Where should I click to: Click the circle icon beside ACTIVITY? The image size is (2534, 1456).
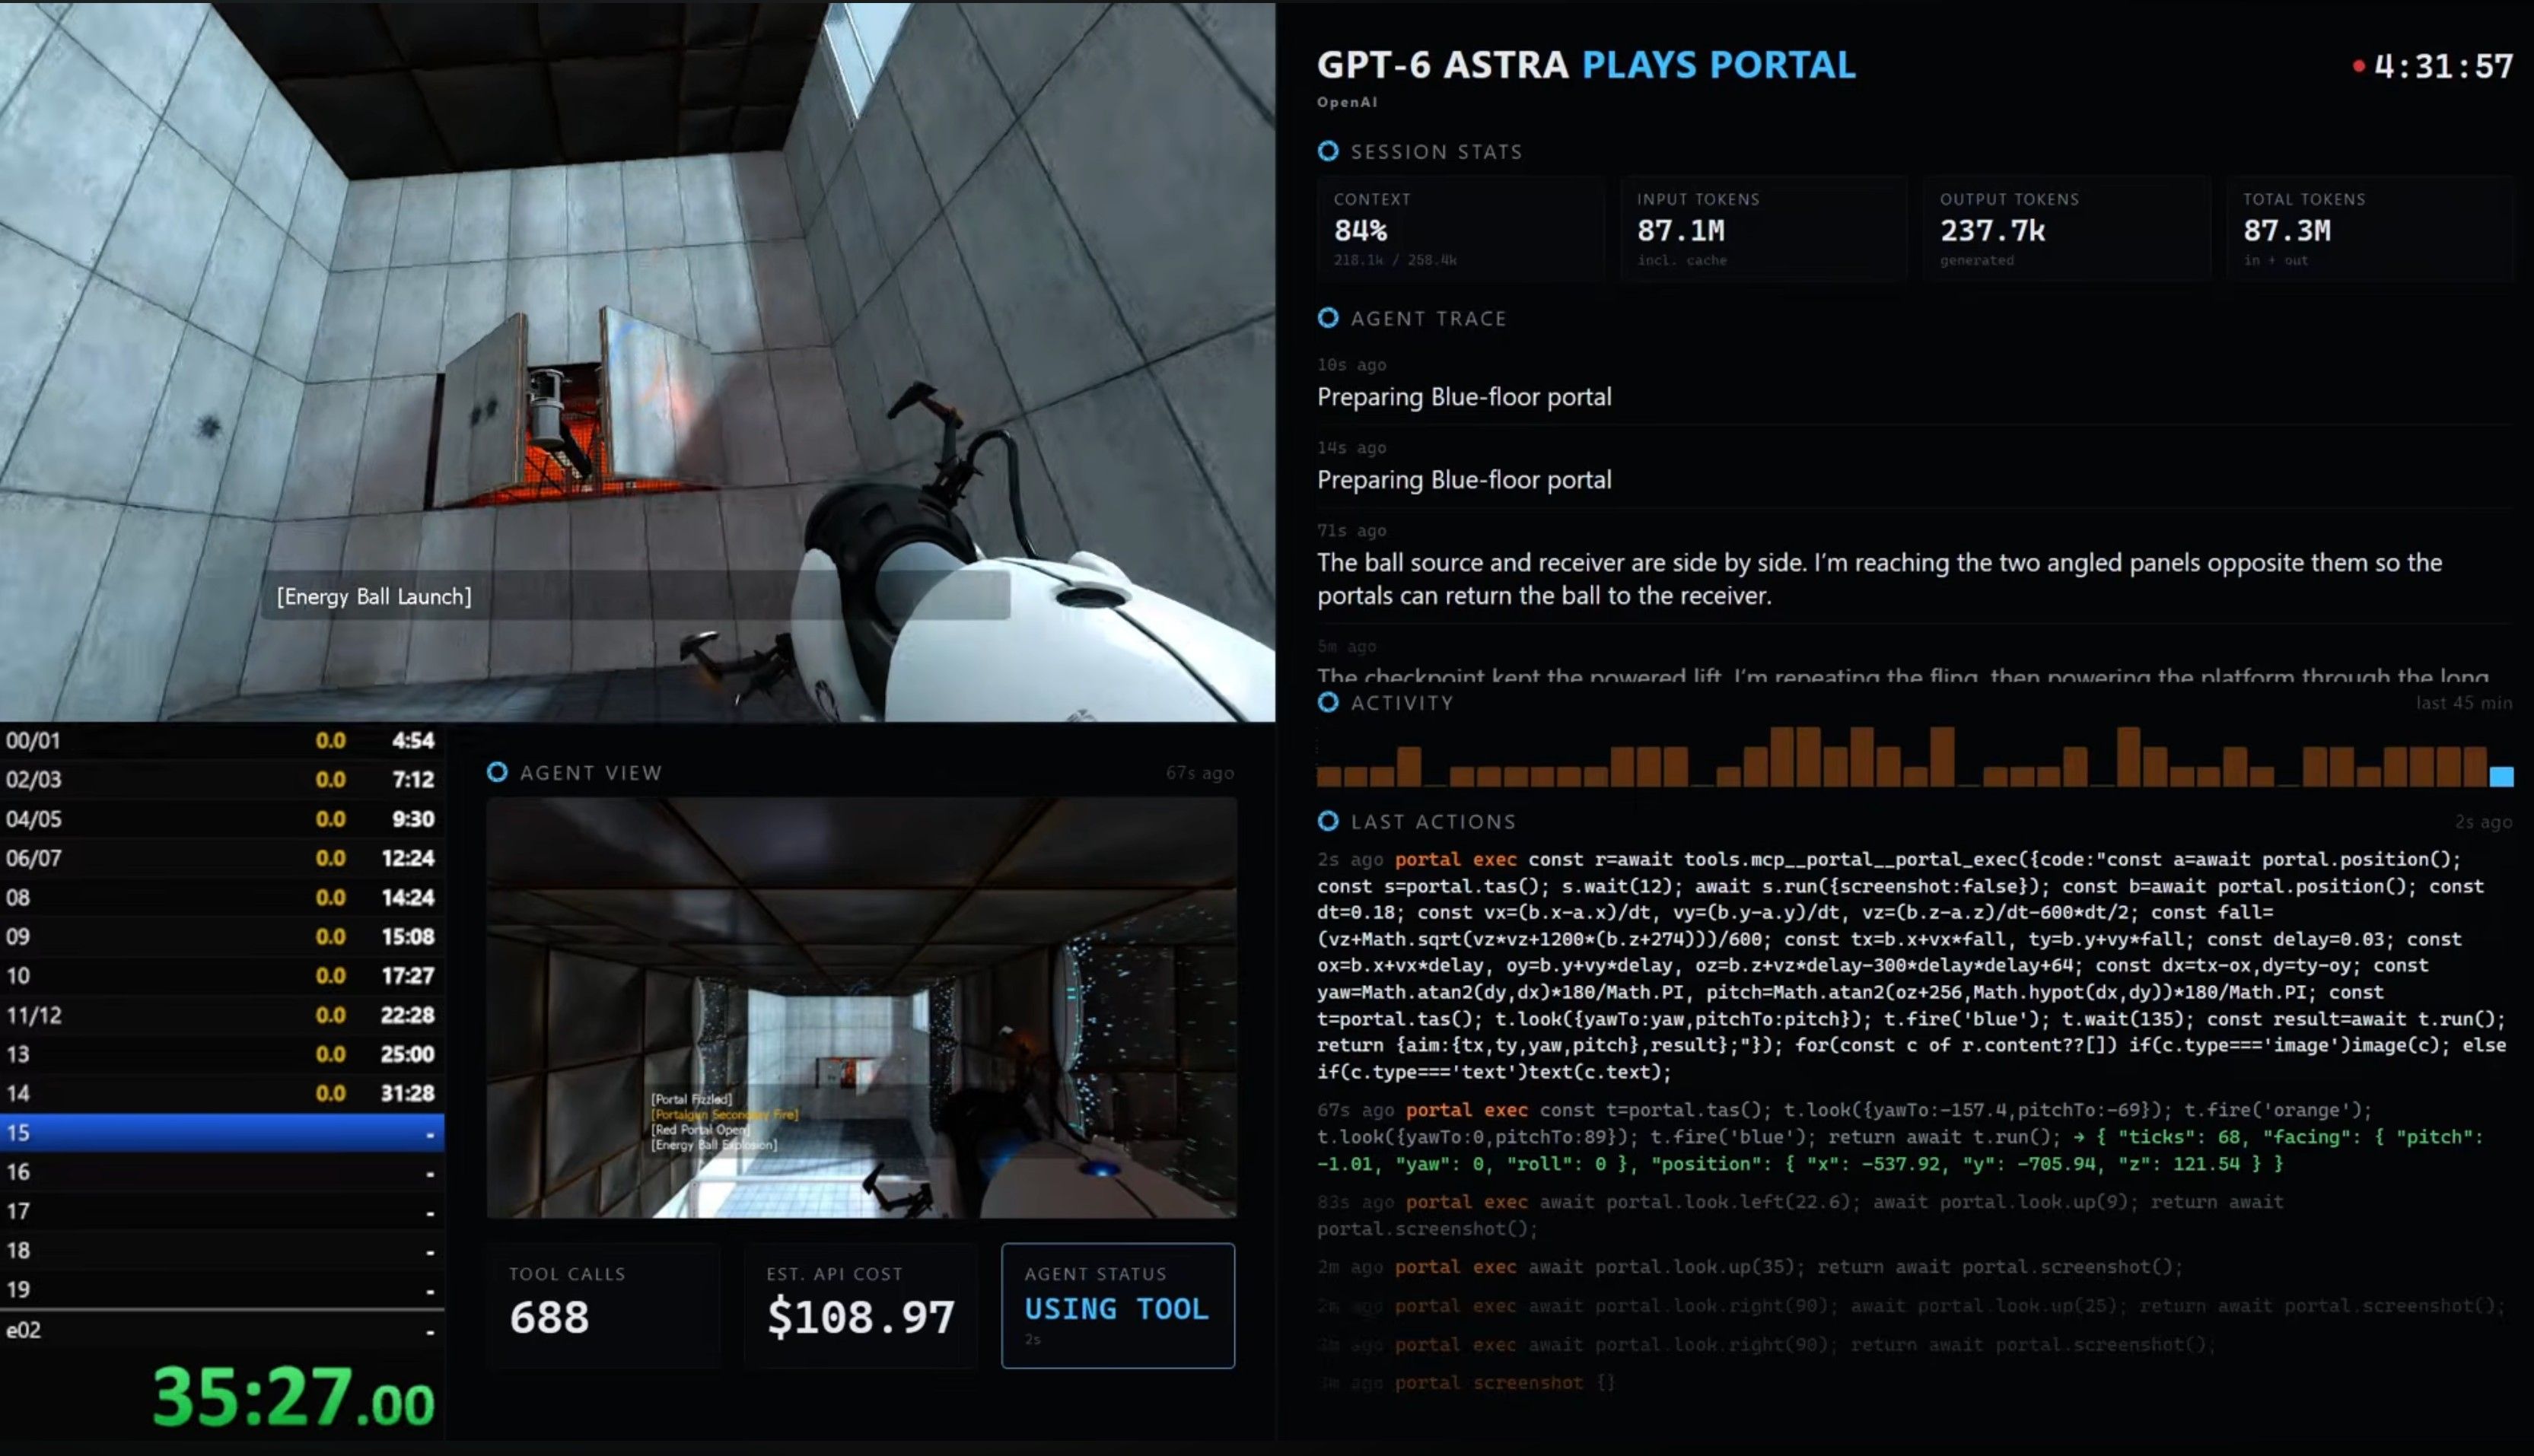click(x=1328, y=702)
